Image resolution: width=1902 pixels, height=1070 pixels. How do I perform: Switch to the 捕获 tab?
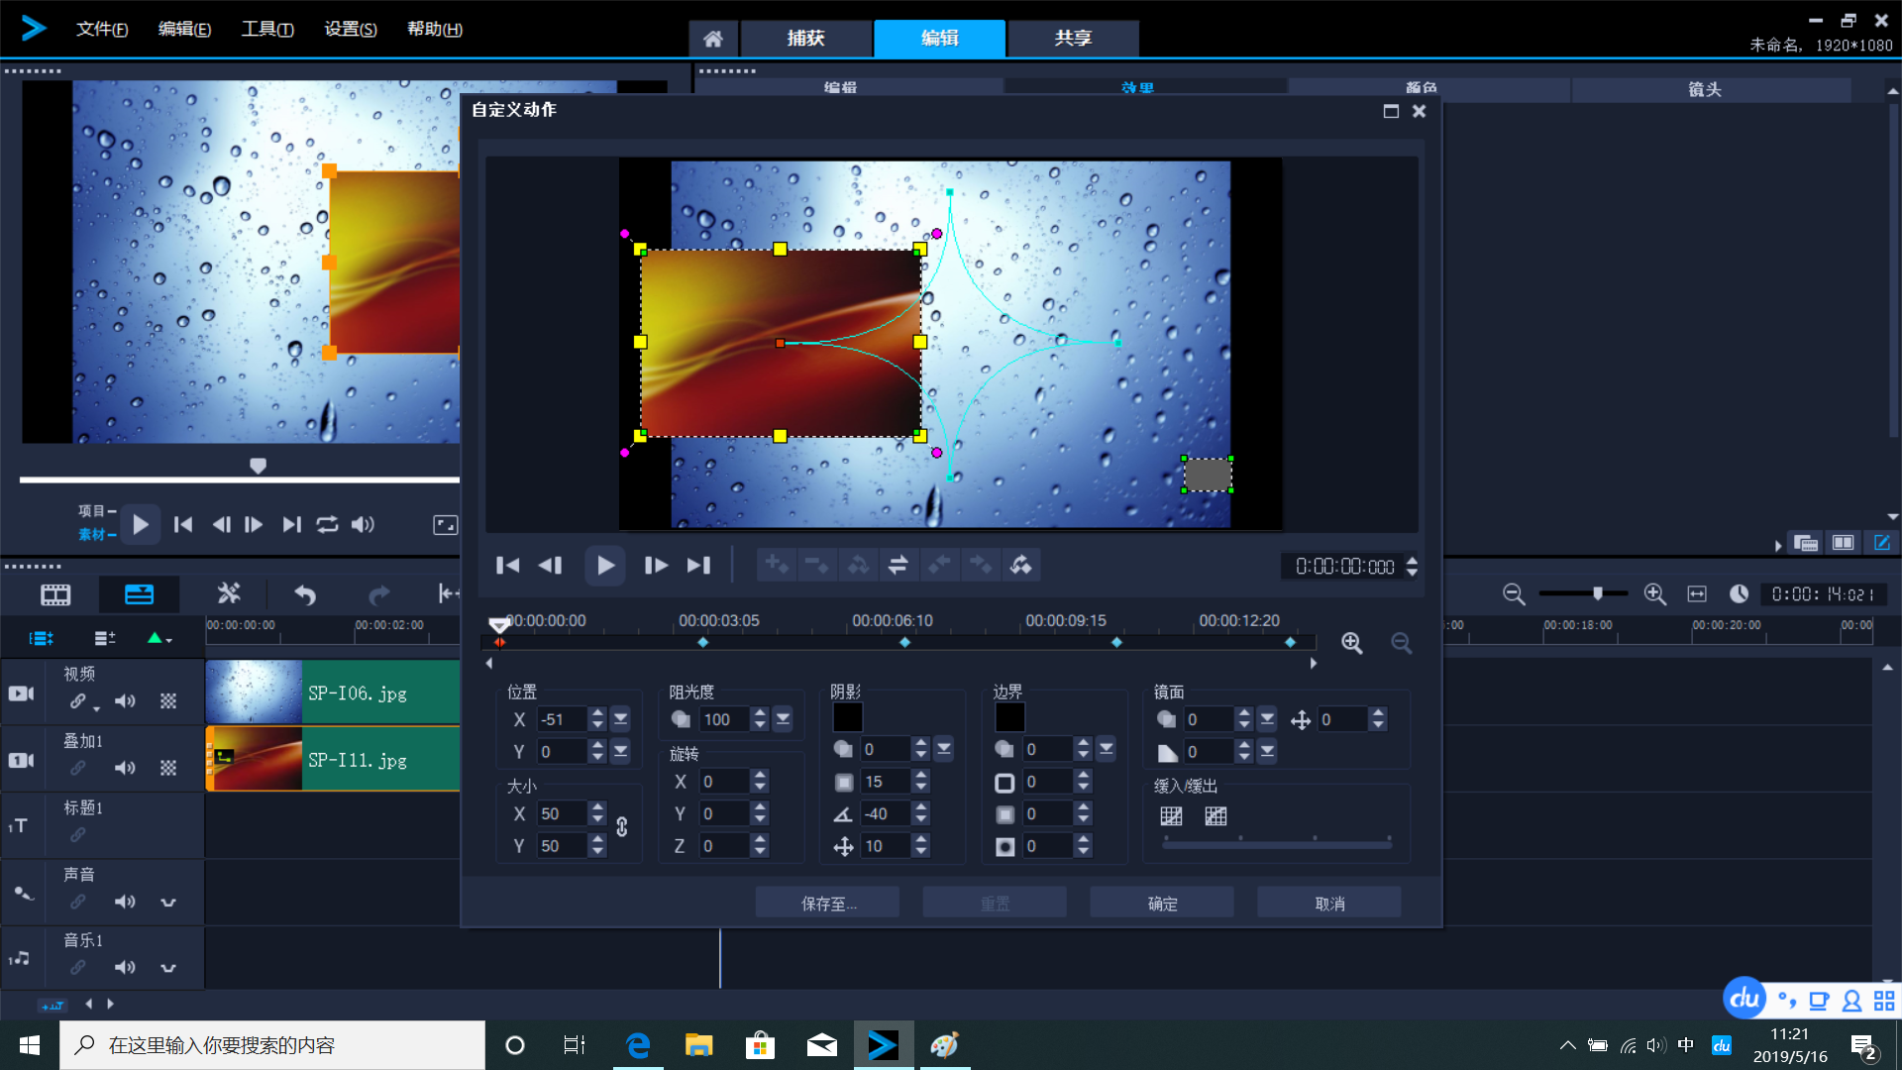(x=806, y=38)
